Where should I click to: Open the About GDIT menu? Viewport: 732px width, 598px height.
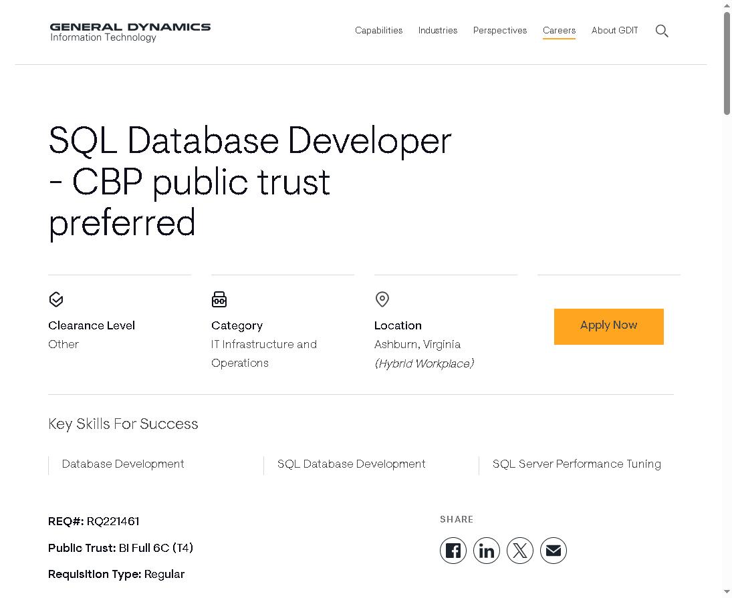[x=615, y=30]
